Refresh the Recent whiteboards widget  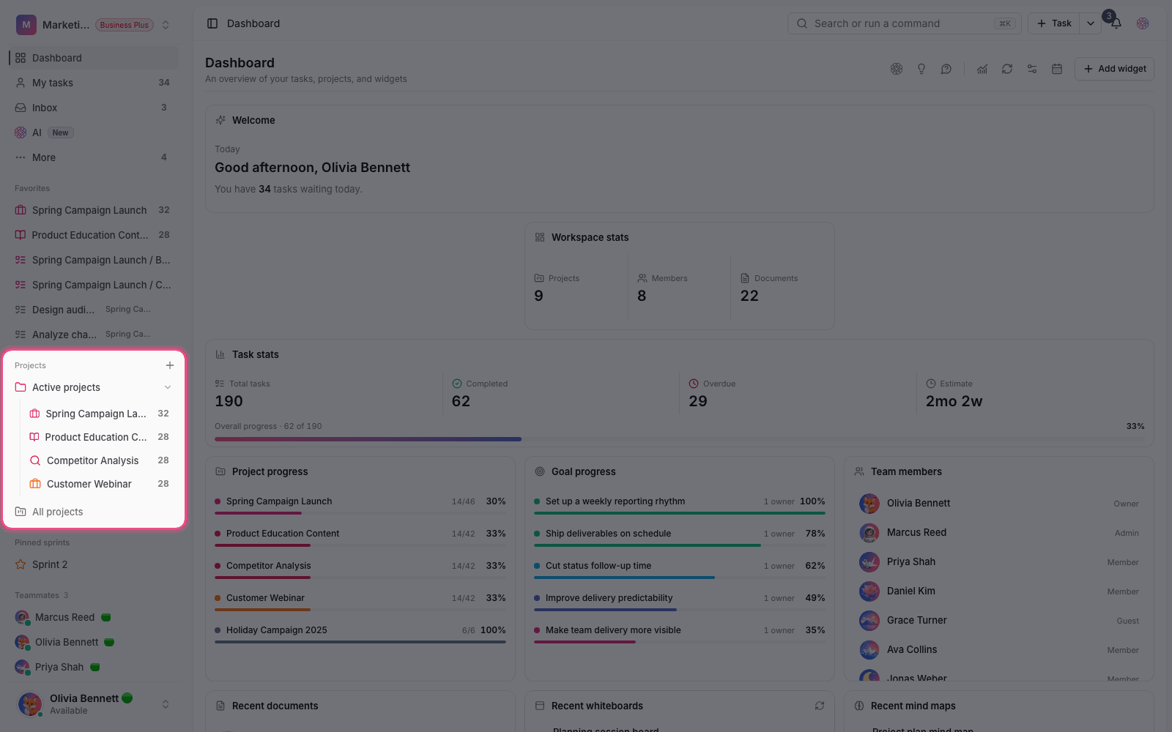click(820, 706)
